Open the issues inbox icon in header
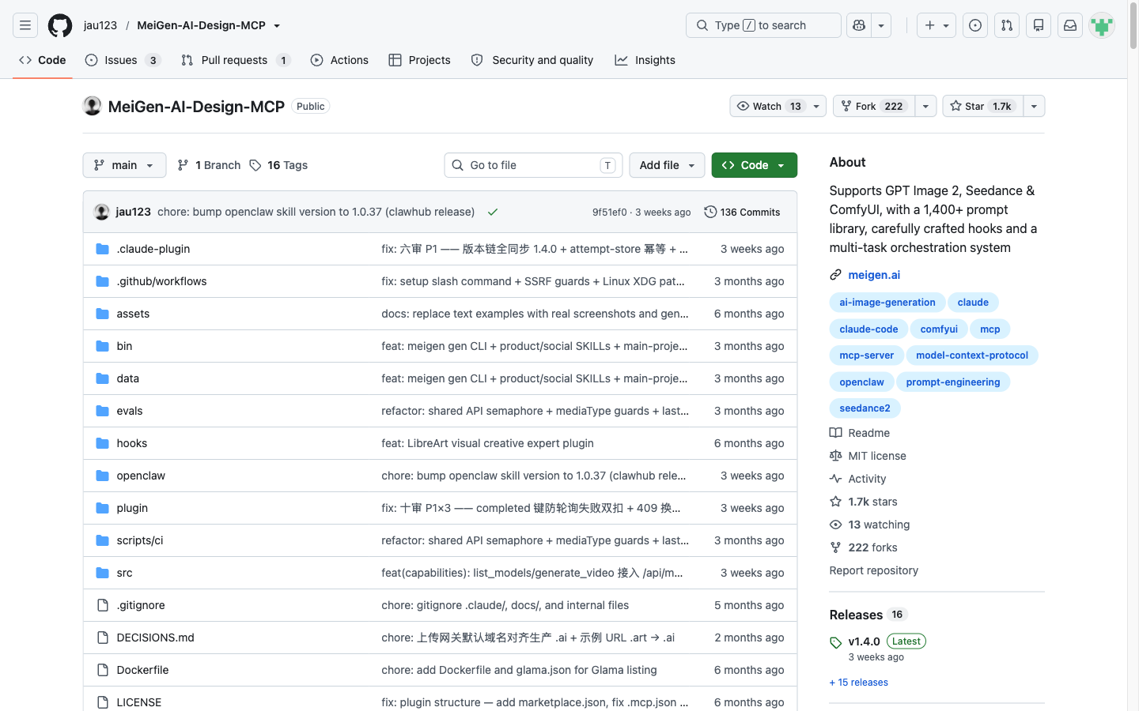 (x=975, y=25)
